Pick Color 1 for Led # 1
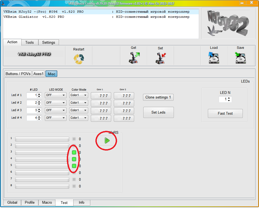259x208 pixels. 101,96
